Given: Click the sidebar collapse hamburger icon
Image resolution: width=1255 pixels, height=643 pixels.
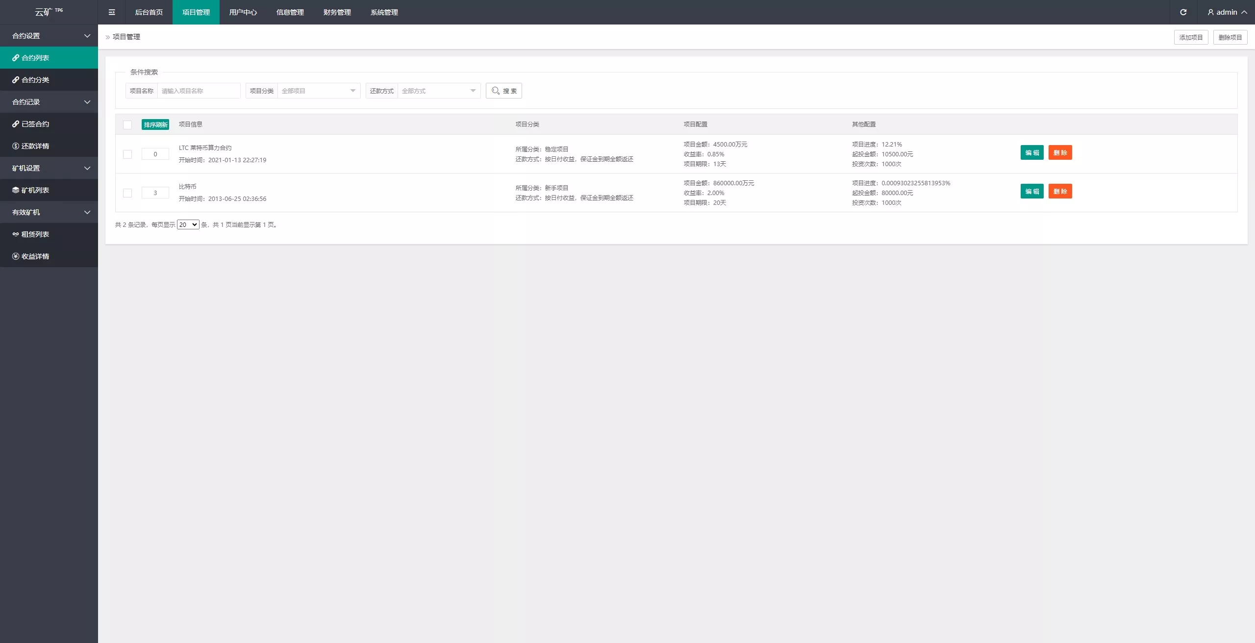Looking at the screenshot, I should point(112,12).
